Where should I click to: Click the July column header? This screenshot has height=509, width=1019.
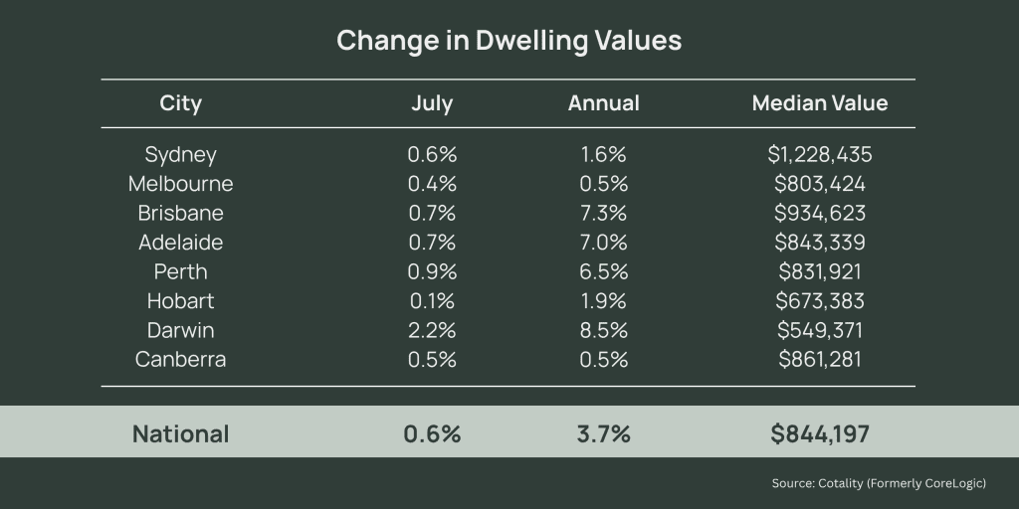click(x=432, y=103)
